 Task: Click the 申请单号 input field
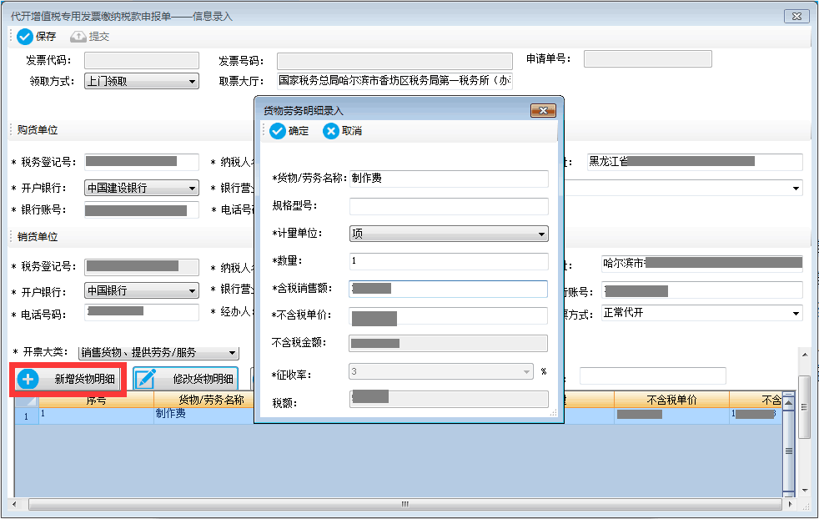click(x=648, y=59)
